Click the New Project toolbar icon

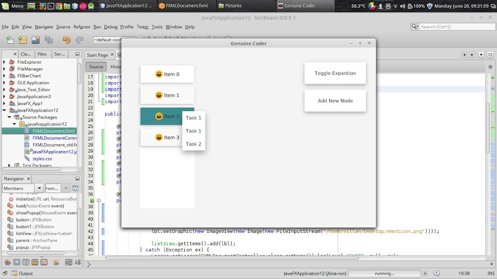pos(23,40)
